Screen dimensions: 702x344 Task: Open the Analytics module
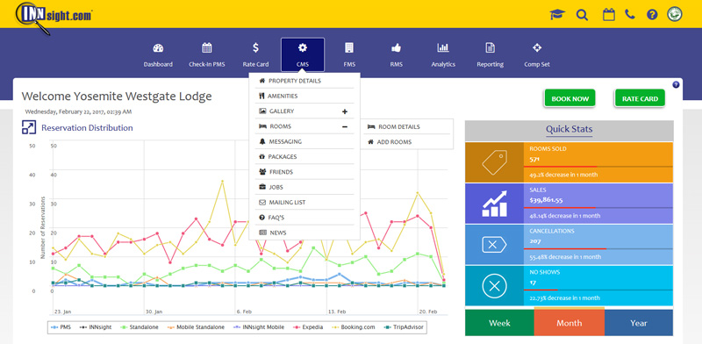(x=443, y=54)
